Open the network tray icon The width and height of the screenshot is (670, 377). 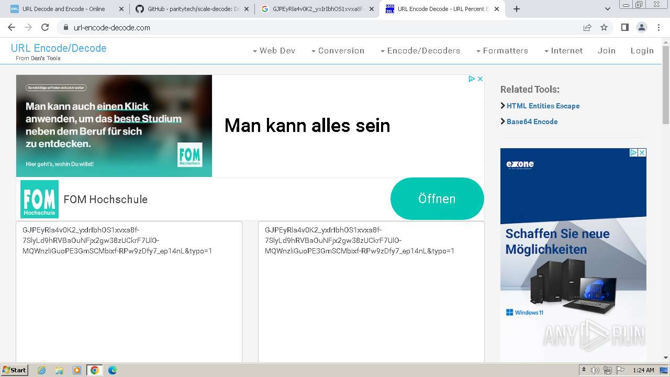608,370
